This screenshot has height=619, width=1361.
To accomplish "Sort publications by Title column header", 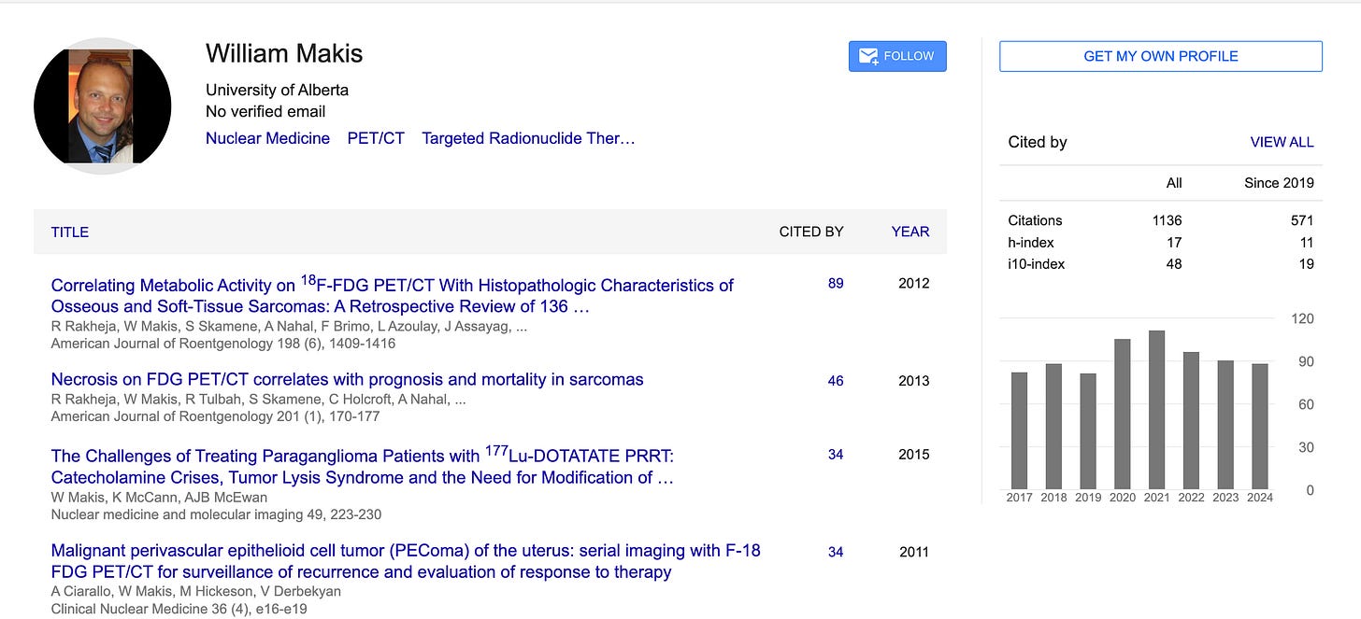I will 70,232.
